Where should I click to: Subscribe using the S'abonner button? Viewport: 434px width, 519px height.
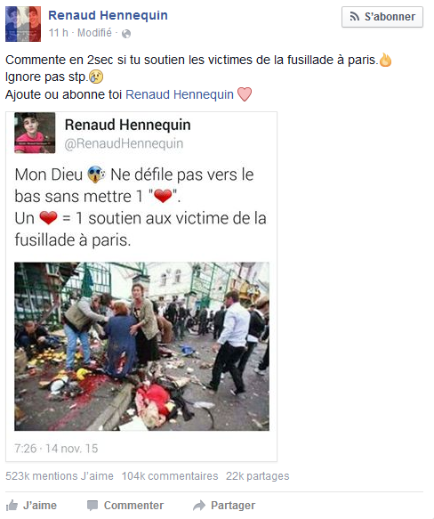click(382, 17)
